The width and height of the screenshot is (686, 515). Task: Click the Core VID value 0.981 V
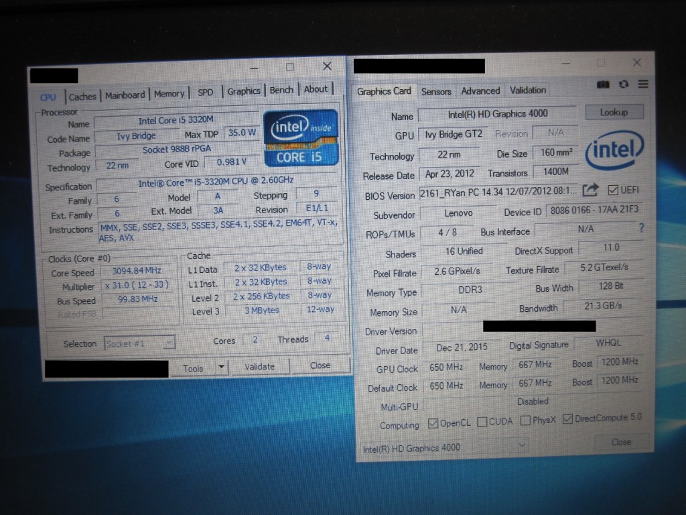pyautogui.click(x=231, y=162)
